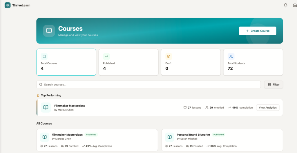Viewport: 297px width, 153px height.
Task: Open the Filter options
Action: [274, 85]
